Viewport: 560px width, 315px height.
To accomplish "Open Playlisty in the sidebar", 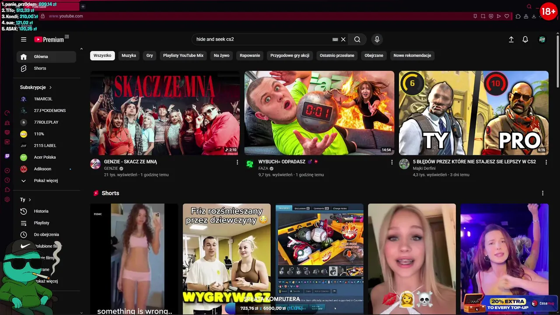I will pos(46,223).
